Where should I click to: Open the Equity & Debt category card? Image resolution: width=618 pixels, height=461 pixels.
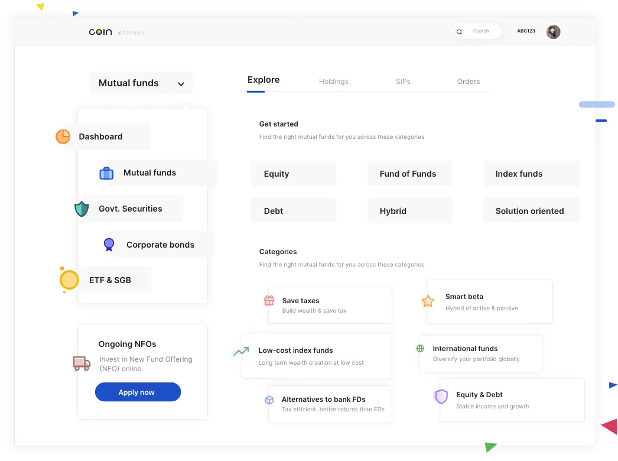[x=512, y=400]
